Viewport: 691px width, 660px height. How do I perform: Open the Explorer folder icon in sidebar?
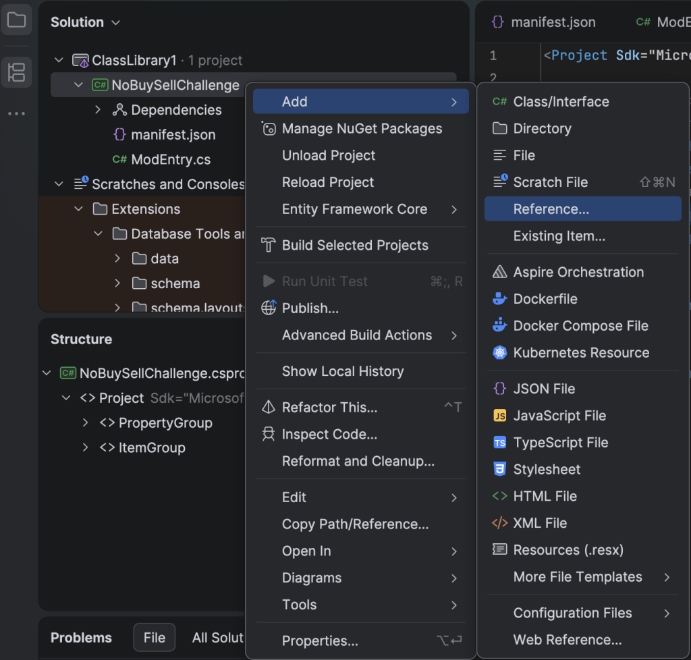coord(16,20)
